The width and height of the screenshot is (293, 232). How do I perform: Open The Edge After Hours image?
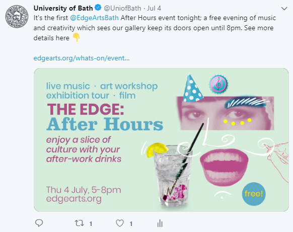[x=161, y=140]
